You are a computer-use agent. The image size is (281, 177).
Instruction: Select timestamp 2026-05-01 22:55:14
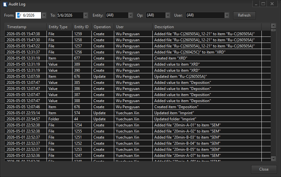[26, 113]
